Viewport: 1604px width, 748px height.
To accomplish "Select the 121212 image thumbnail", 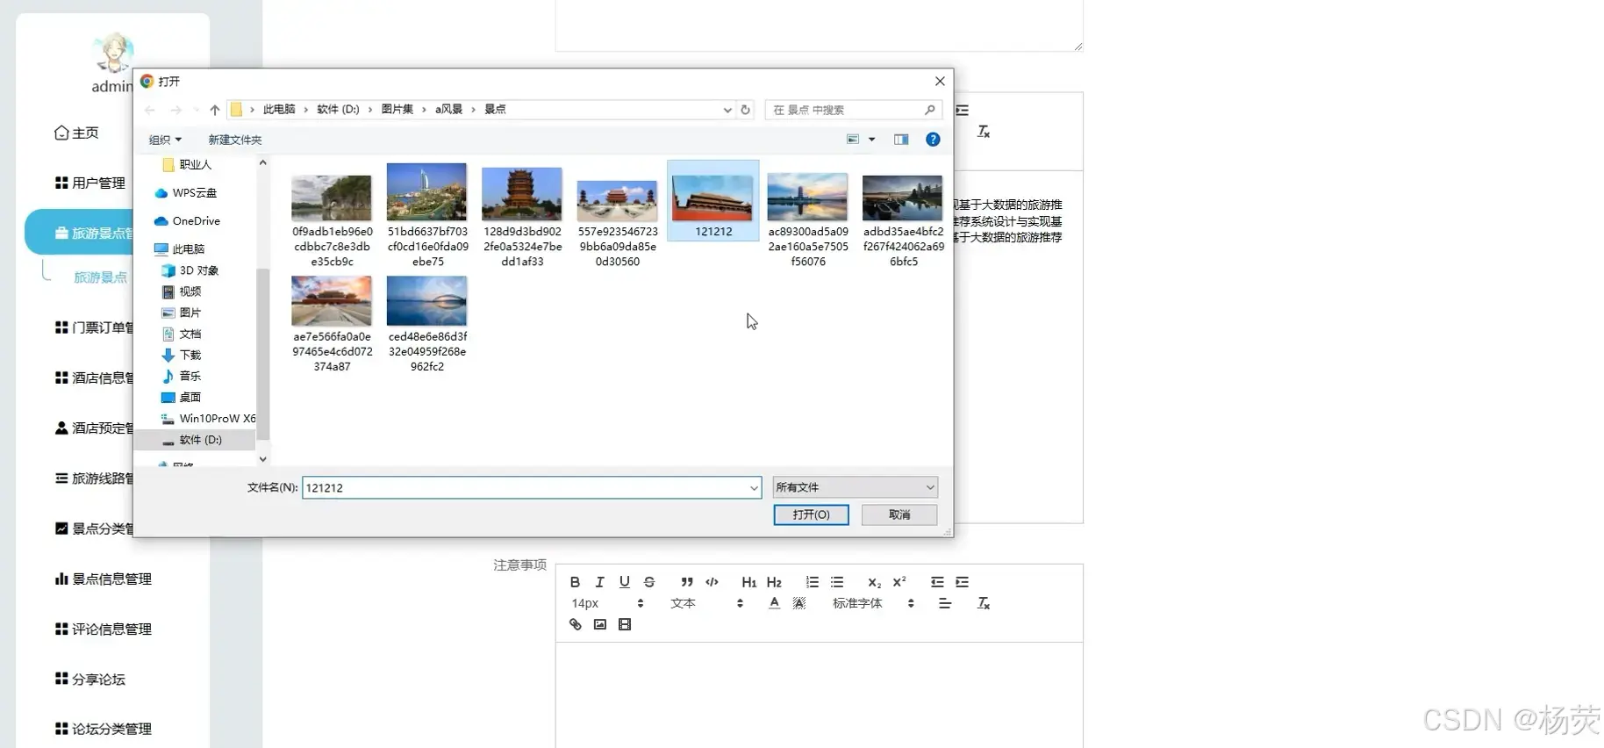I will tap(712, 200).
